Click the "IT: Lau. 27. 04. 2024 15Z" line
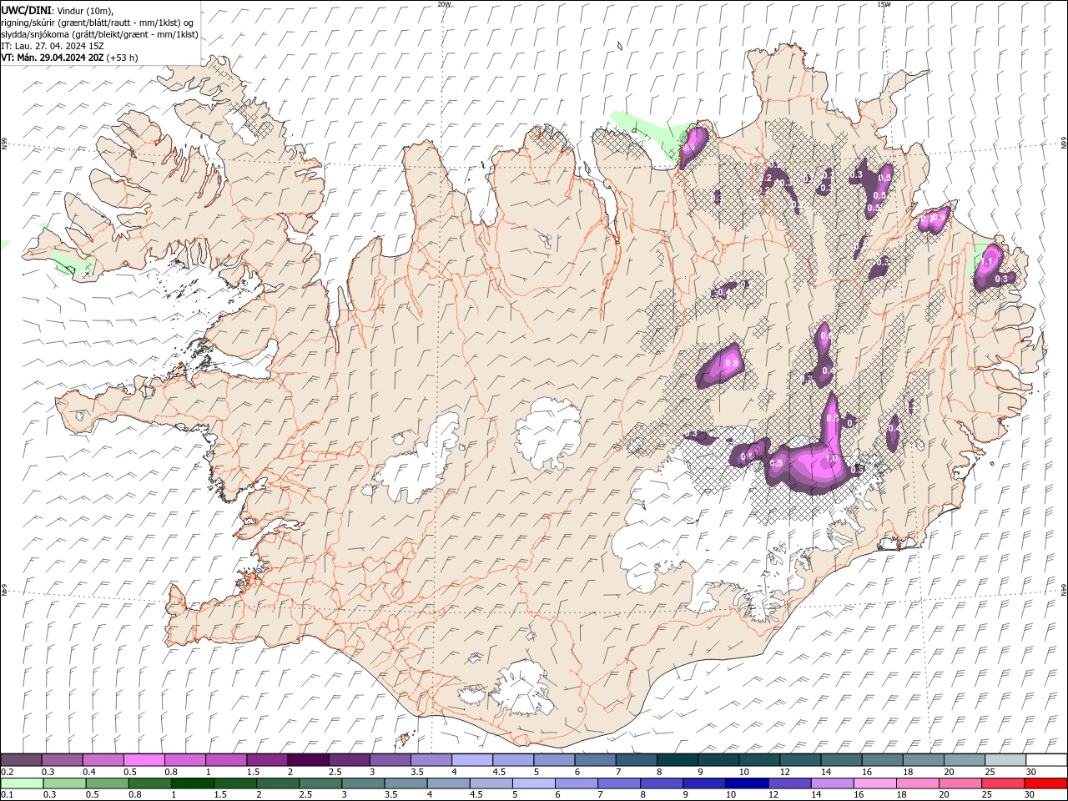1068x801 pixels. tap(52, 46)
